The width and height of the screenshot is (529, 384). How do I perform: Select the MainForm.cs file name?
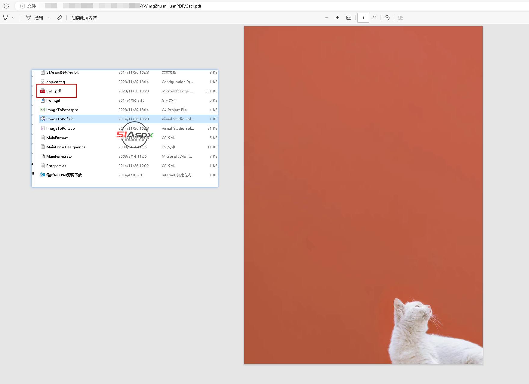[x=57, y=138]
